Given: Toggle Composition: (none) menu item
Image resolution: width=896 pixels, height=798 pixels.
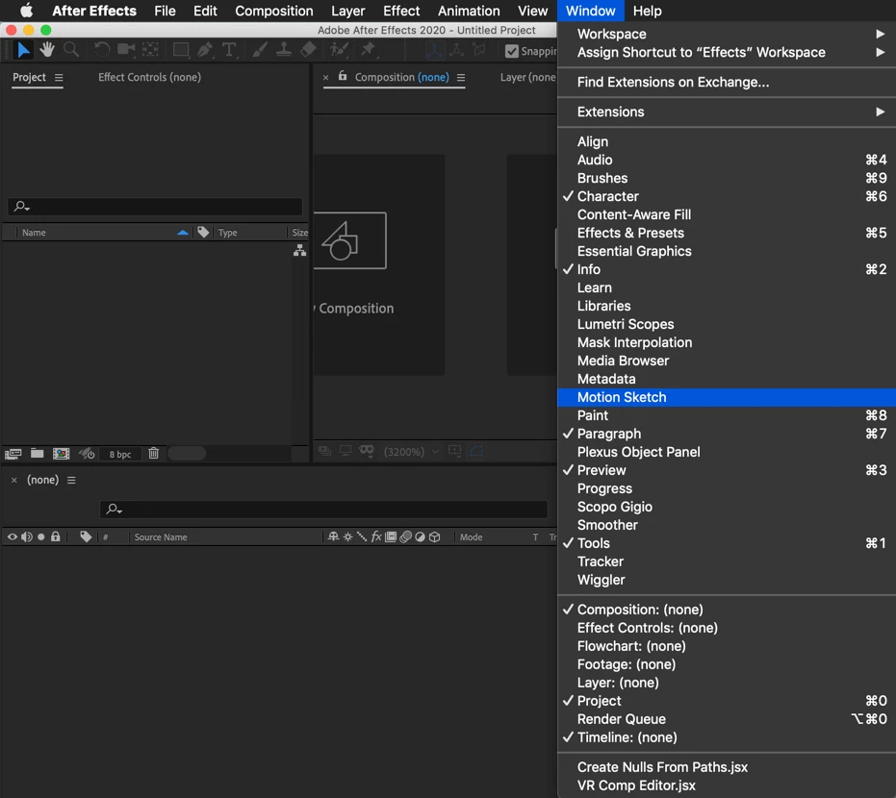Looking at the screenshot, I should coord(727,610).
